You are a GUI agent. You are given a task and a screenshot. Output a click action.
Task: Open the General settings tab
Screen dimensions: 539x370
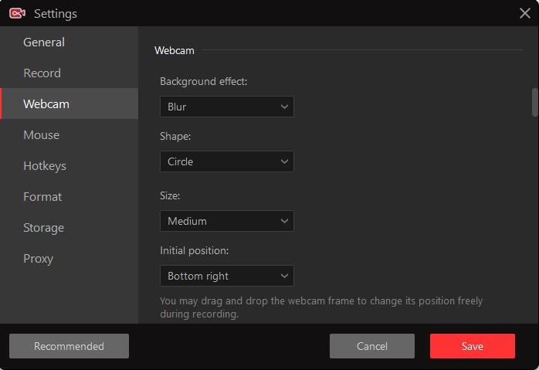pyautogui.click(x=44, y=42)
